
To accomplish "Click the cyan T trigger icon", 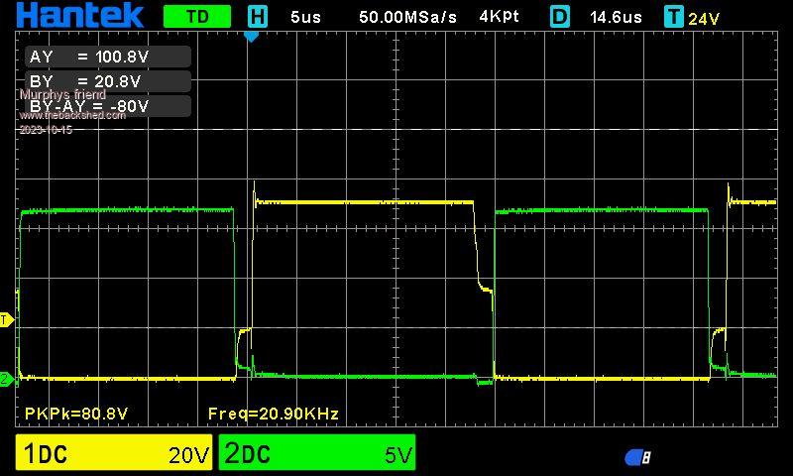I will coord(674,17).
